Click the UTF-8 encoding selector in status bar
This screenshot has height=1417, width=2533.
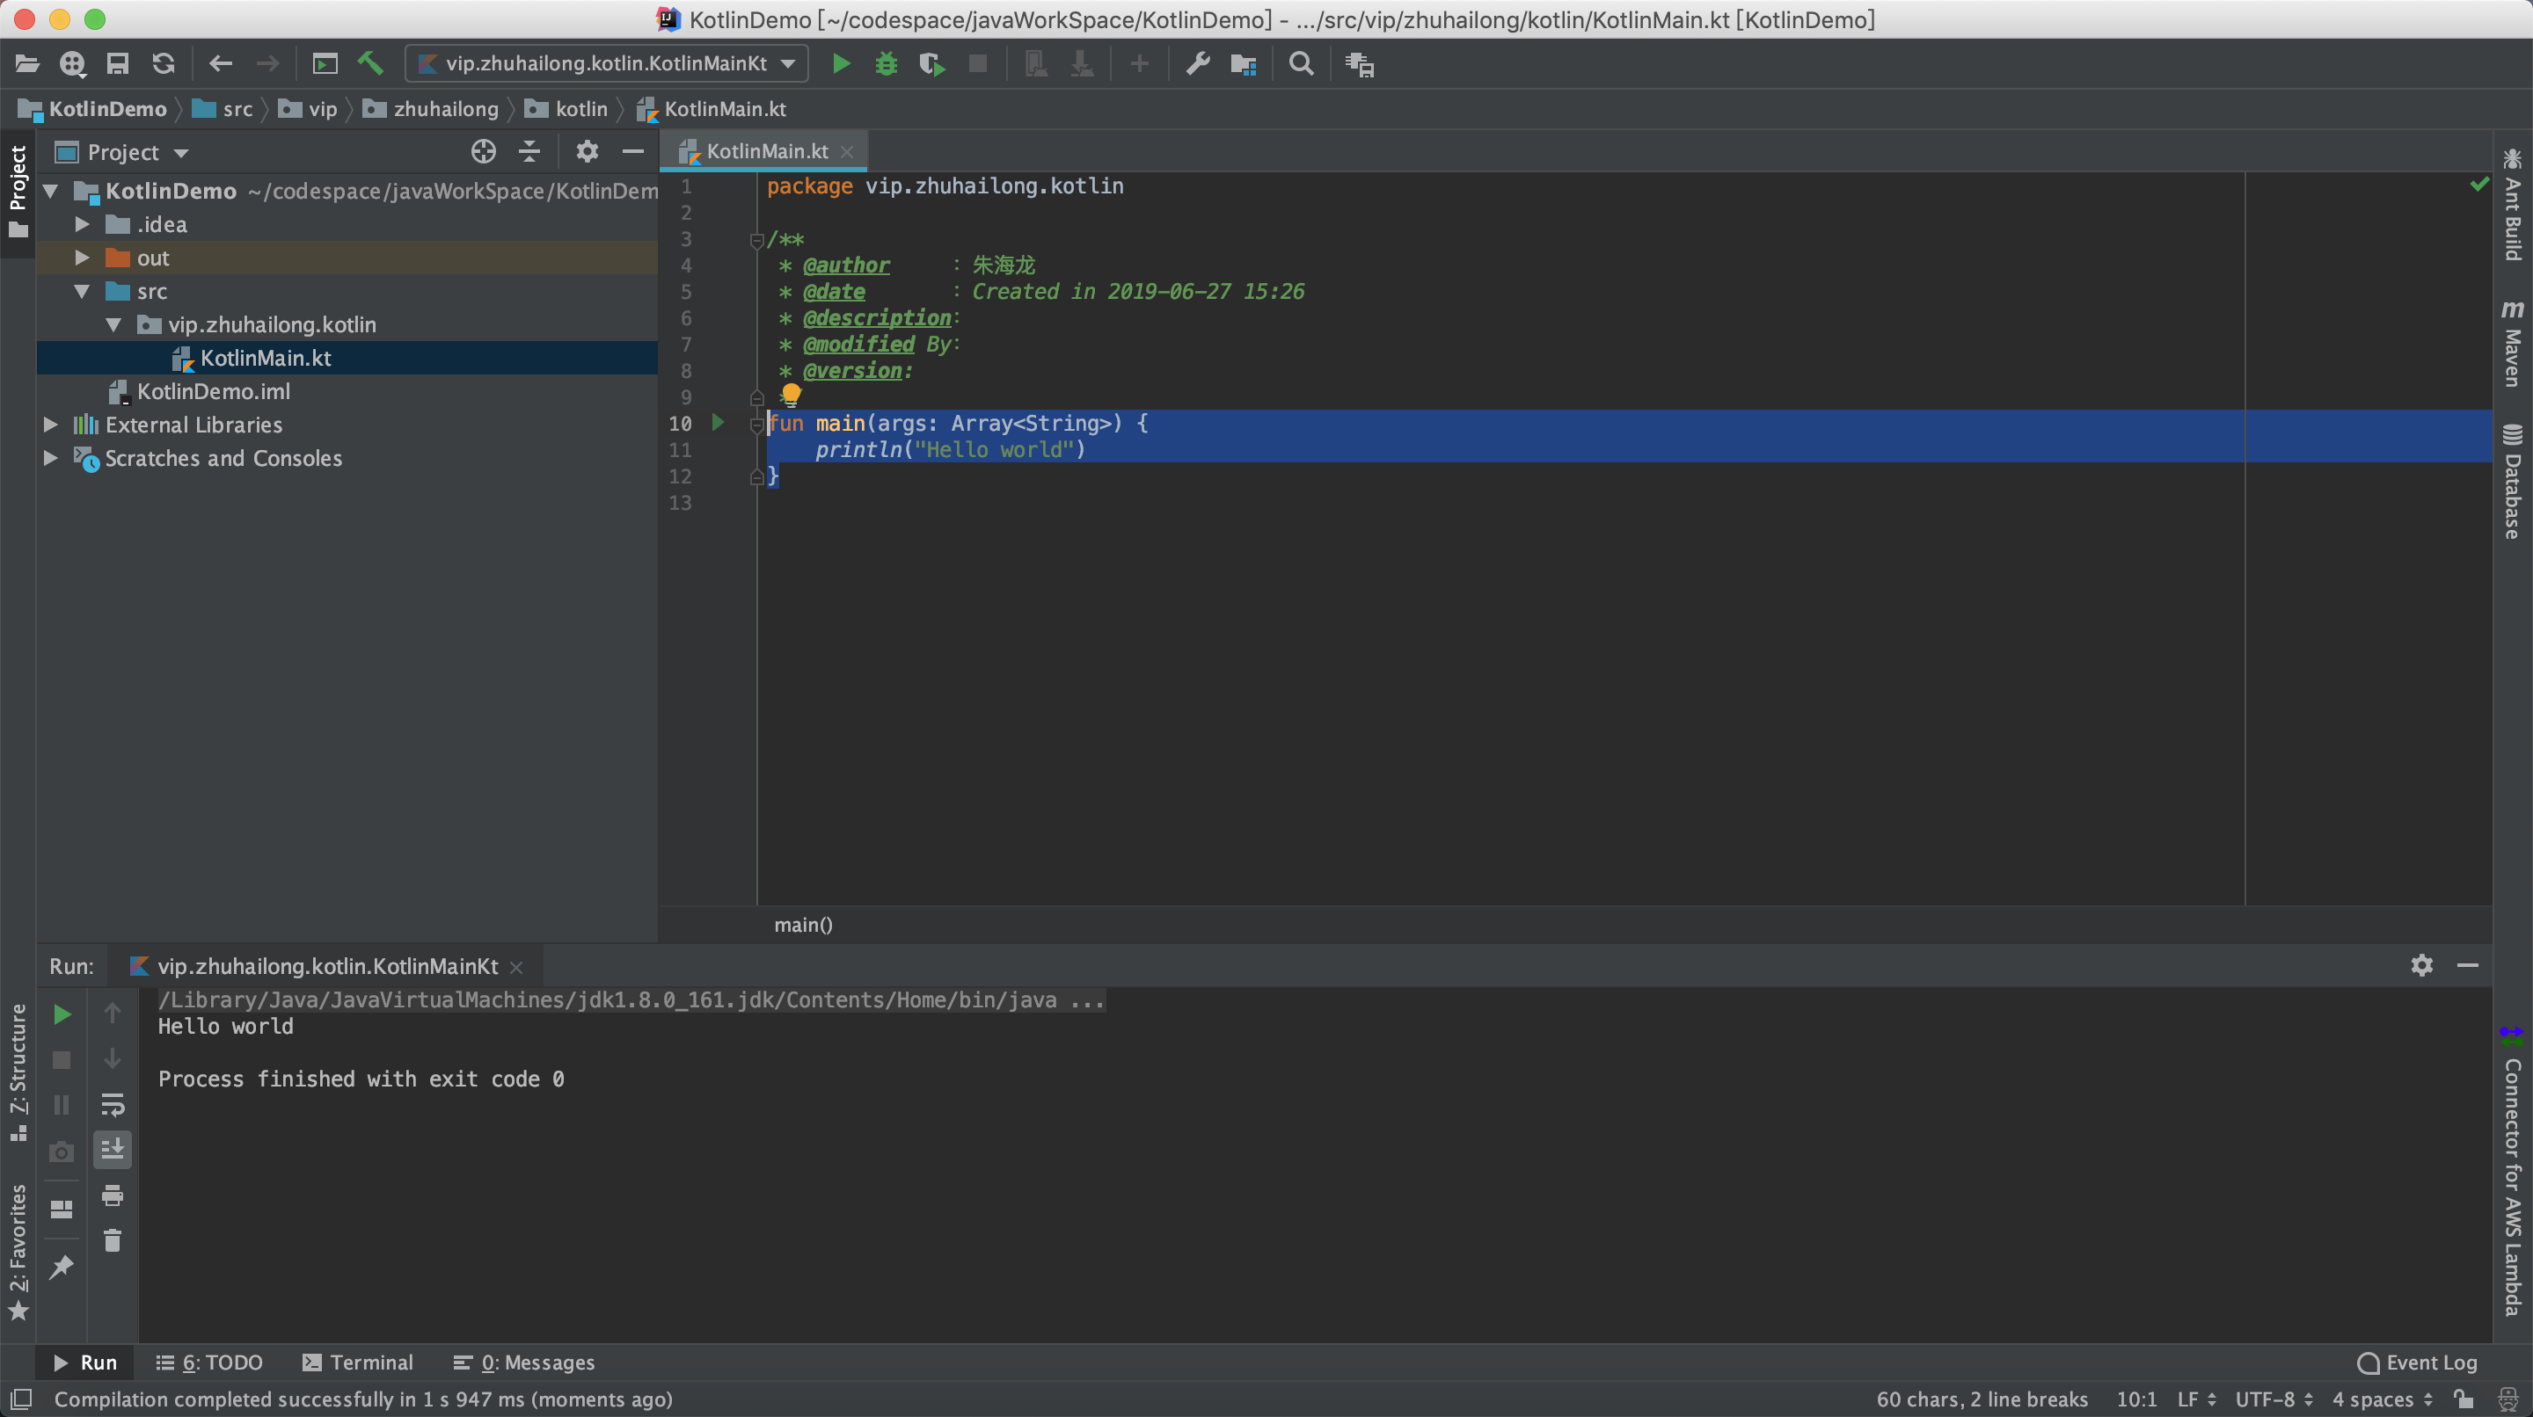point(2274,1399)
